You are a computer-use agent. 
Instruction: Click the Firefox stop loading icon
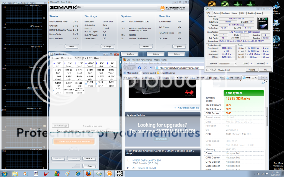tap(145, 68)
